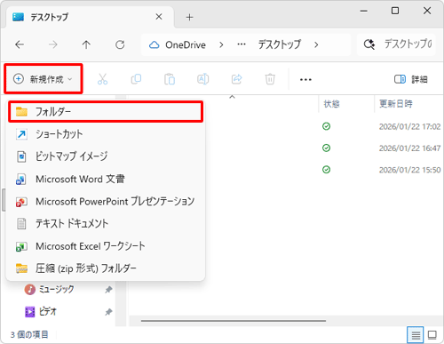Click the search magnifier icon
This screenshot has height=344, width=444.
click(369, 44)
